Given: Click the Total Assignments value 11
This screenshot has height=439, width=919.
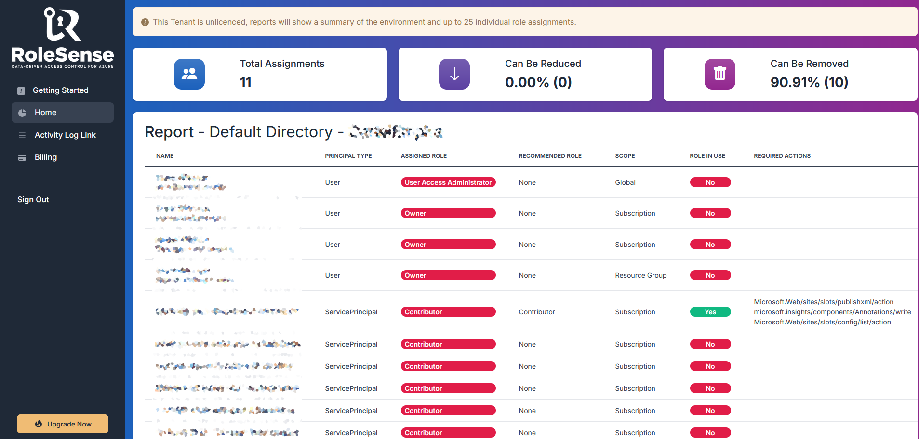Looking at the screenshot, I should [x=246, y=82].
